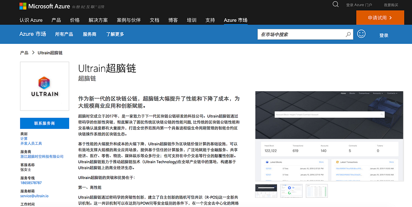Open 登录 Azure 门户 link
Image resolution: width=412 pixels, height=207 pixels.
click(359, 5)
